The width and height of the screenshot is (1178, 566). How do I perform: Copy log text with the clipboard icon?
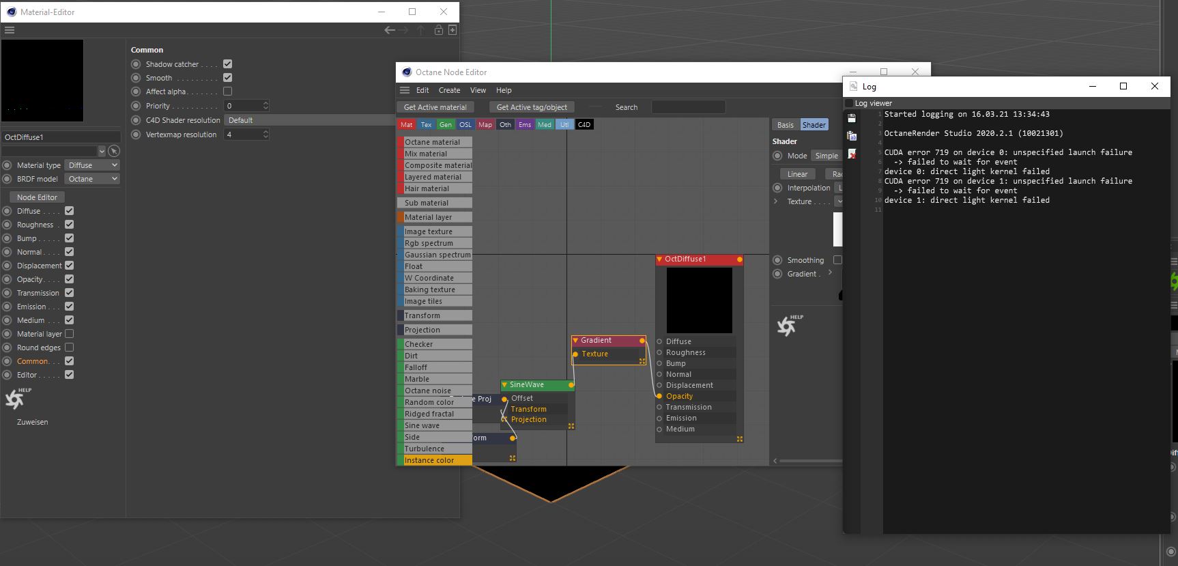pyautogui.click(x=852, y=136)
